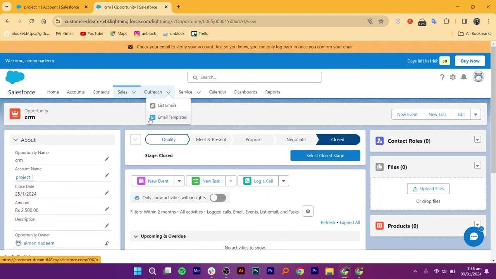Go to the Contacts tab
The width and height of the screenshot is (496, 279).
[101, 92]
